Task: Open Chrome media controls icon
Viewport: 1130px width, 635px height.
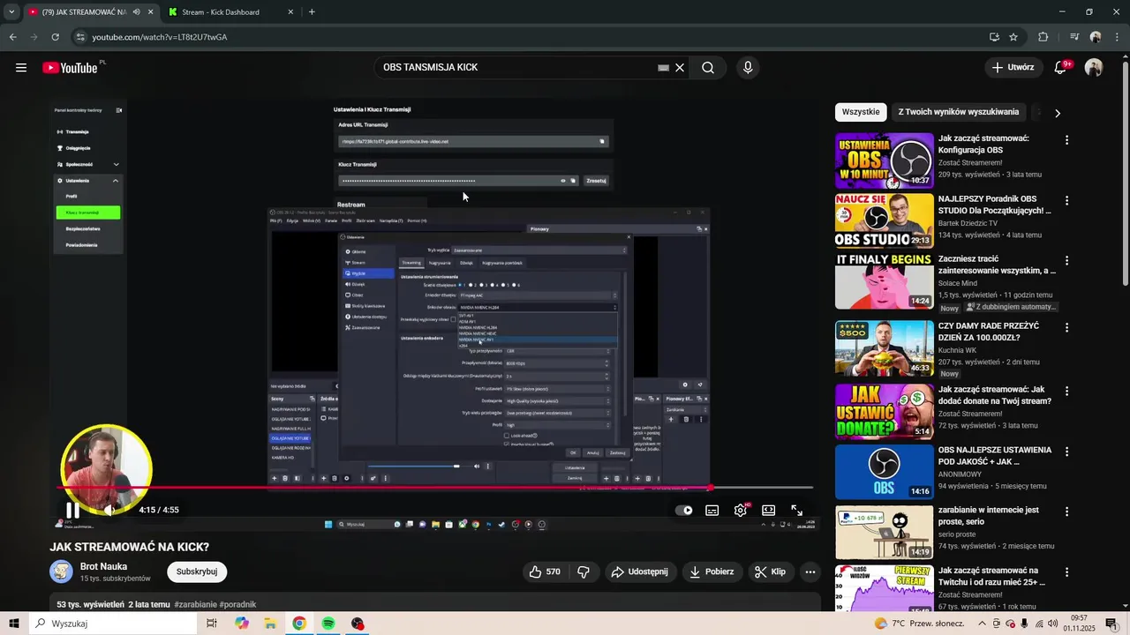Action: [1074, 37]
